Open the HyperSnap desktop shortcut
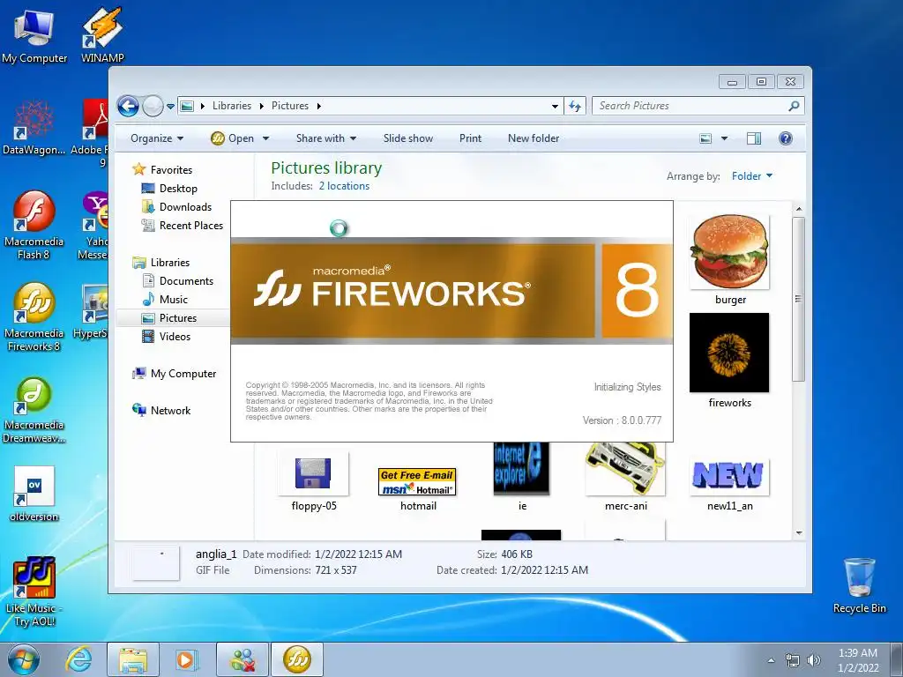This screenshot has height=677, width=903. tap(92, 311)
